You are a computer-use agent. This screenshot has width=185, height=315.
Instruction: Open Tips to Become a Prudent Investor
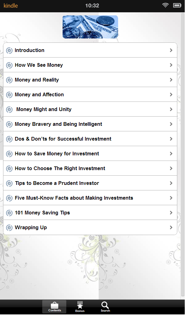[x=90, y=183]
